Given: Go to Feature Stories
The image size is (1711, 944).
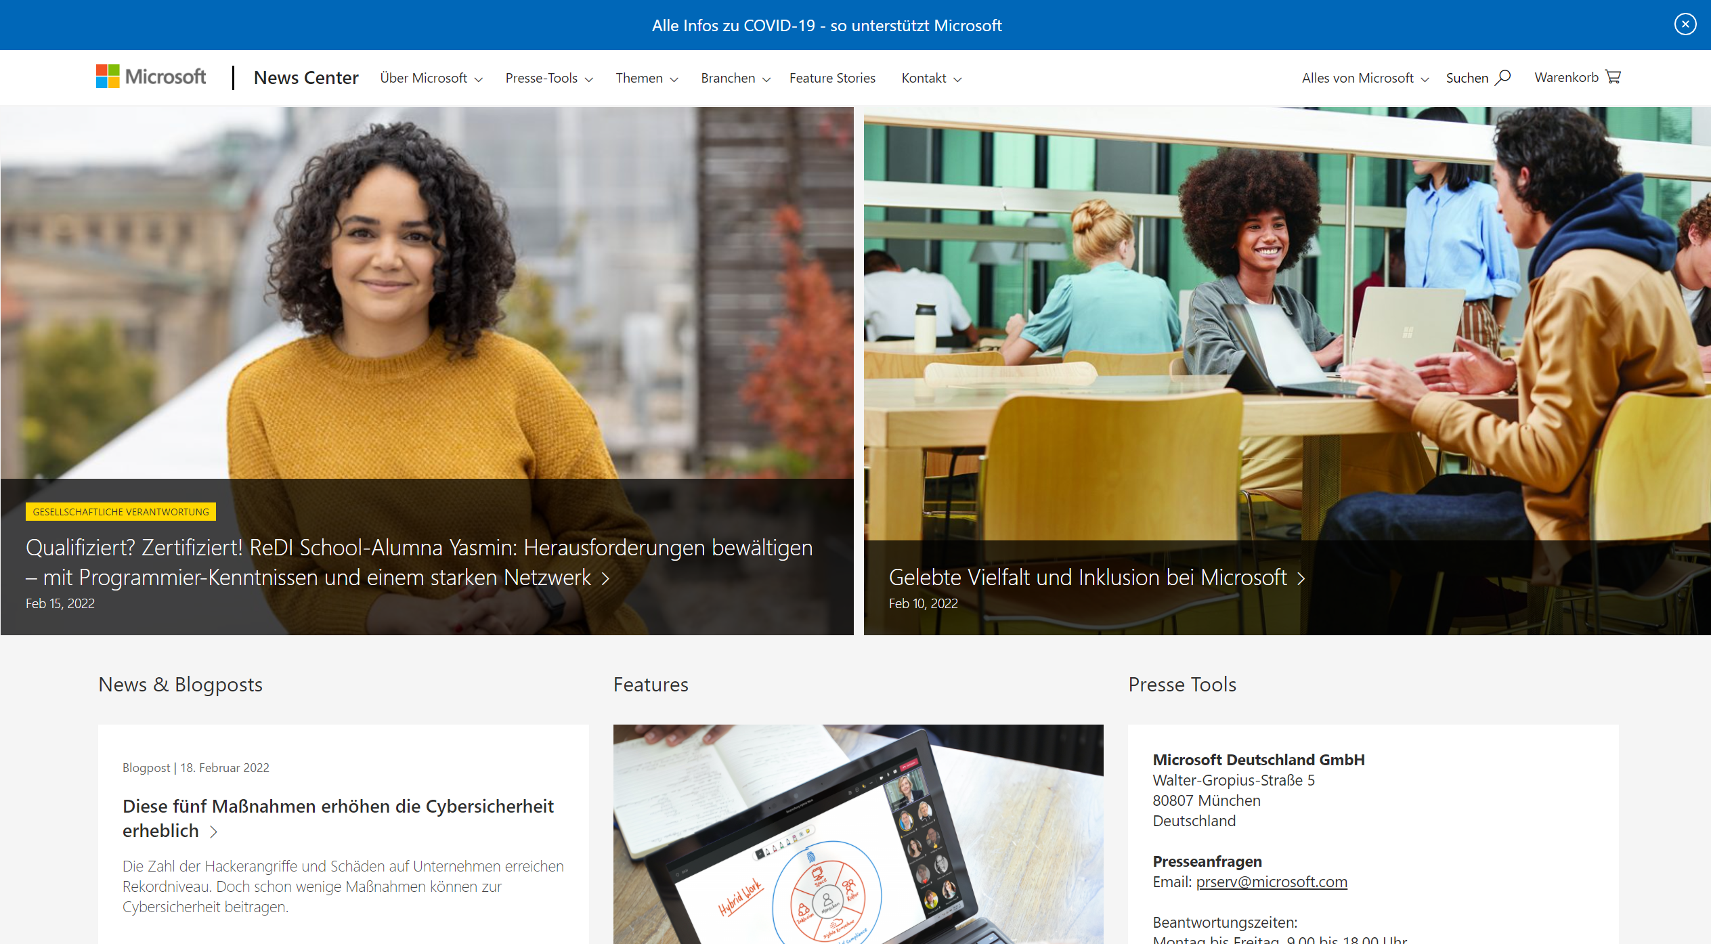Looking at the screenshot, I should click(832, 79).
